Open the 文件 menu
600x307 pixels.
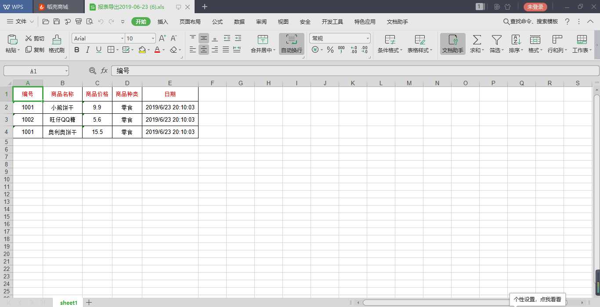pos(21,22)
